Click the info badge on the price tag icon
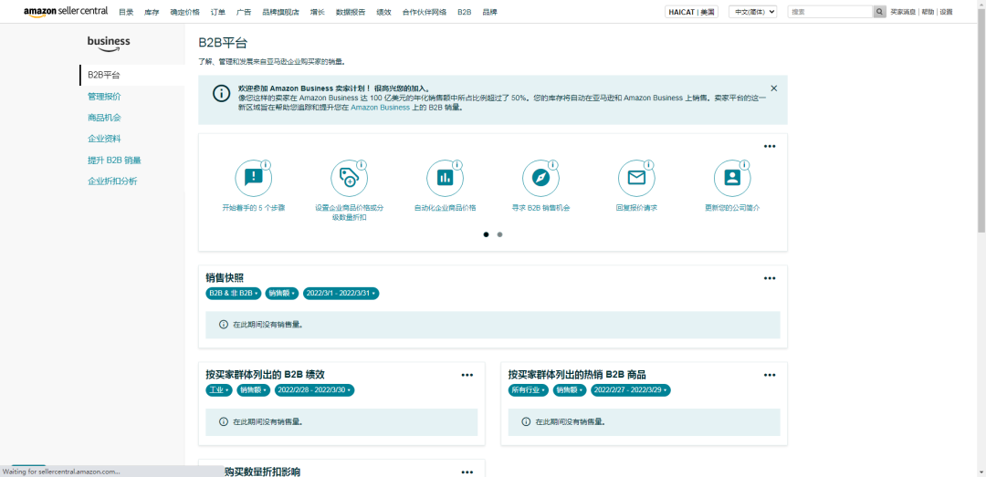Screen dimensions: 986x477 [x=362, y=165]
